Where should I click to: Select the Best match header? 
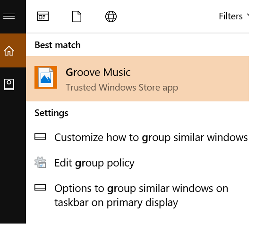pyautogui.click(x=58, y=45)
